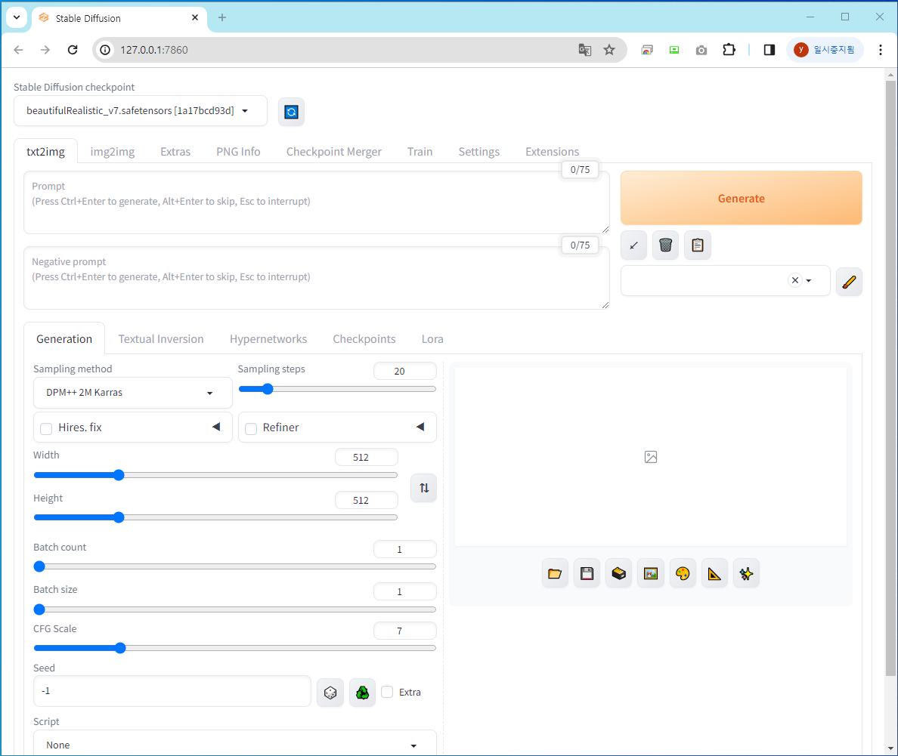898x756 pixels.
Task: Expand the Hires. fix section arrow
Action: coord(216,427)
